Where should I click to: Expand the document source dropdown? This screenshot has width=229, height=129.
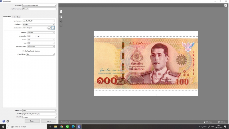click(x=39, y=21)
